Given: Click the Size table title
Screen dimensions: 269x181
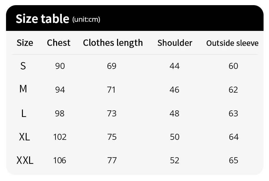Looking at the screenshot, I should click(x=42, y=19).
